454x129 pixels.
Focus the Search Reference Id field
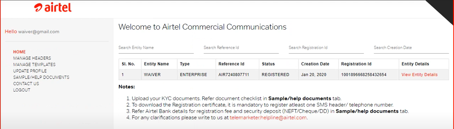(241, 48)
